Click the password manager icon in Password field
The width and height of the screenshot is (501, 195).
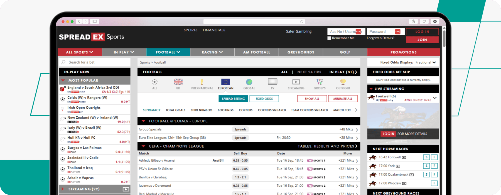click(x=398, y=32)
